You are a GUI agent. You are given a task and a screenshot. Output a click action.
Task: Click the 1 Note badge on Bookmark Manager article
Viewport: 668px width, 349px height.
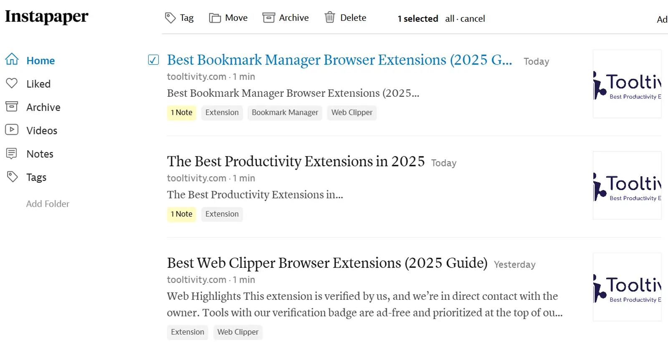pyautogui.click(x=182, y=113)
